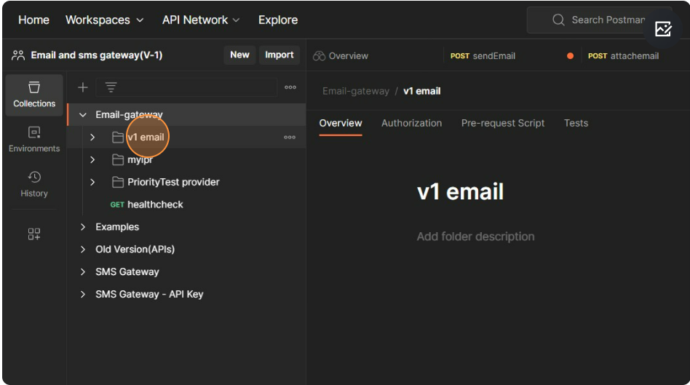
Task: Open the API Network dropdown menu
Action: point(201,20)
